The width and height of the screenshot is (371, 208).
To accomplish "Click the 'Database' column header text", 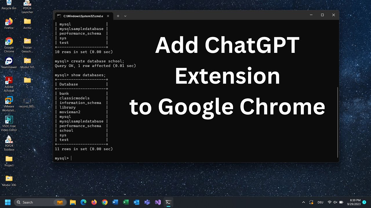I will click(x=69, y=84).
